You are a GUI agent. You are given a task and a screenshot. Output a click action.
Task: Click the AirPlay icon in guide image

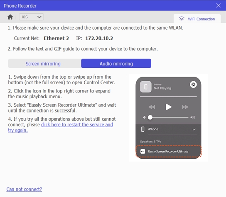coord(193,85)
